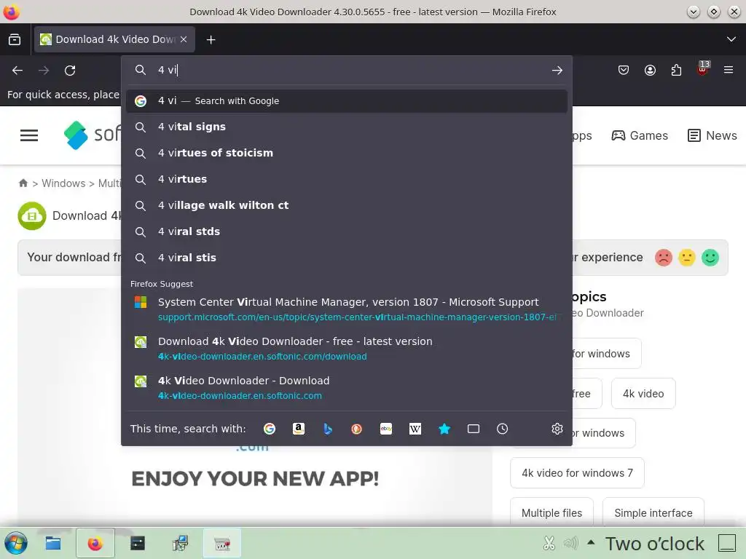Open System Center Virtual Machine Manager suggestion
Viewport: 746px width, 559px height.
[x=347, y=309]
